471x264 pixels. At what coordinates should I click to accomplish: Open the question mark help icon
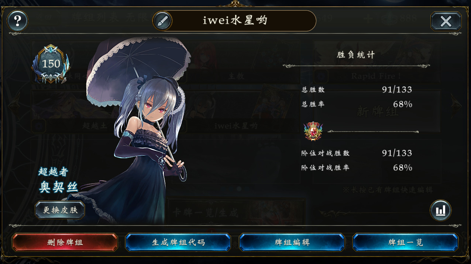coord(17,21)
